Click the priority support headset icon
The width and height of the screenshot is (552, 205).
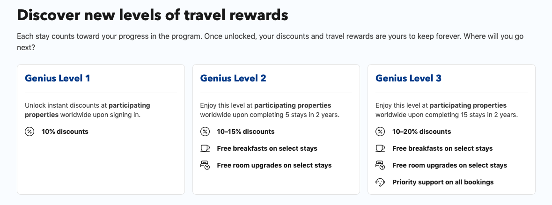tap(380, 182)
